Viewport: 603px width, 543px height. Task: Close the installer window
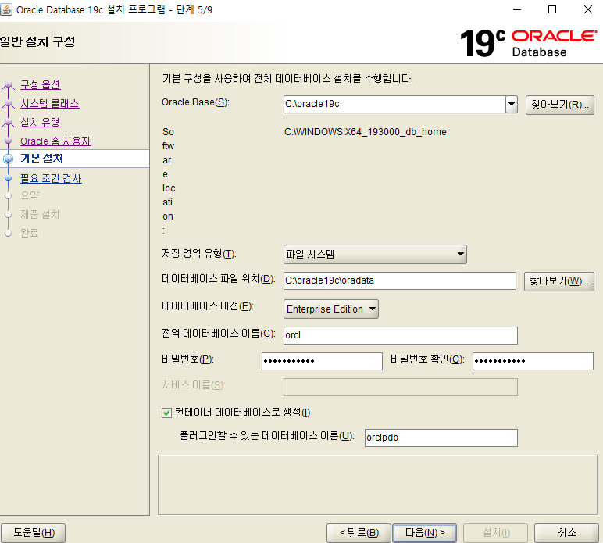click(x=588, y=9)
